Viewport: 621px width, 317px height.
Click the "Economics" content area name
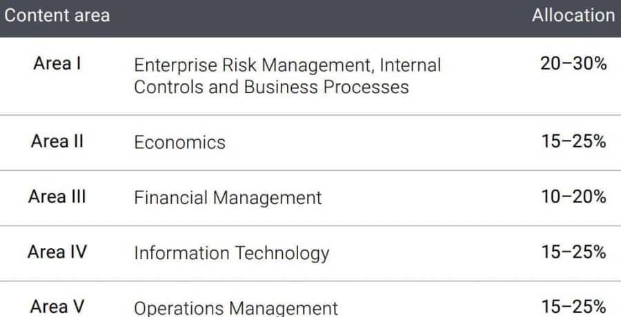(179, 142)
